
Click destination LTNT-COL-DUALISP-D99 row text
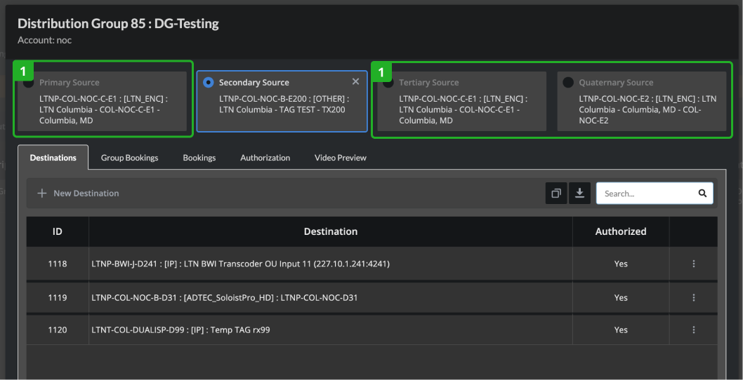tap(180, 330)
